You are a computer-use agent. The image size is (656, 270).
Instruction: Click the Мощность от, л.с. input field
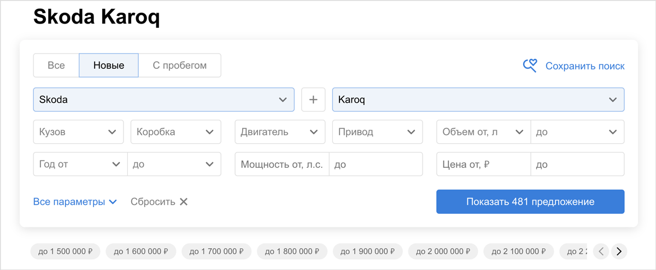point(282,165)
